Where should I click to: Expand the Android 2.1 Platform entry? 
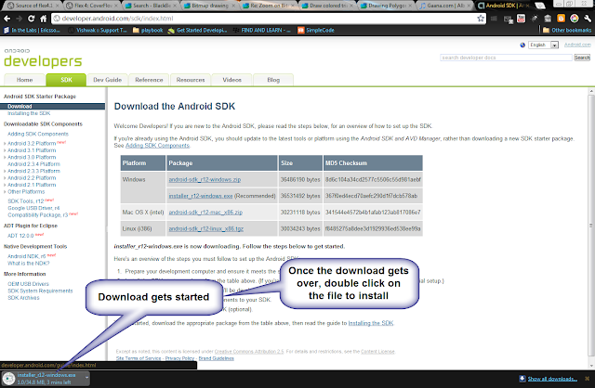pos(5,185)
